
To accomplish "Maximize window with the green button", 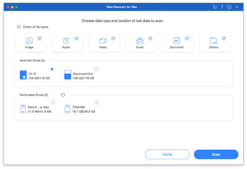I will (x=16, y=7).
